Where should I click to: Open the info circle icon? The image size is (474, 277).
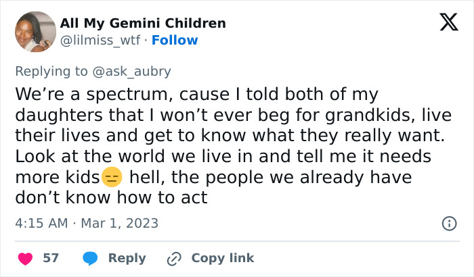tap(448, 223)
